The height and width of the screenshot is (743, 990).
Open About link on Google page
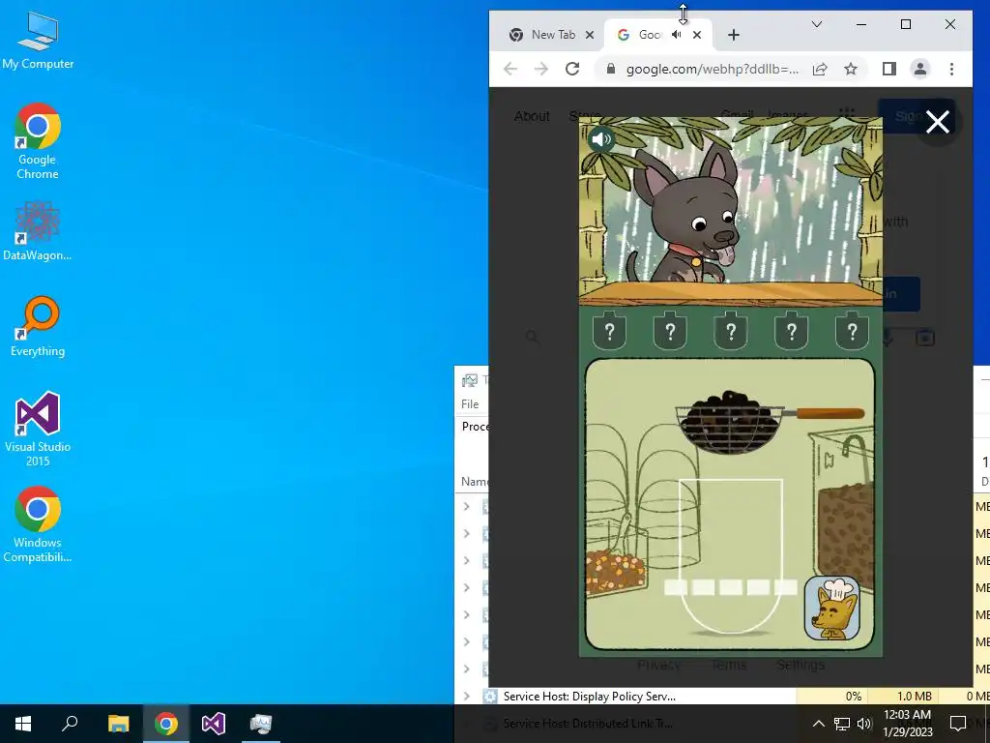pos(532,116)
